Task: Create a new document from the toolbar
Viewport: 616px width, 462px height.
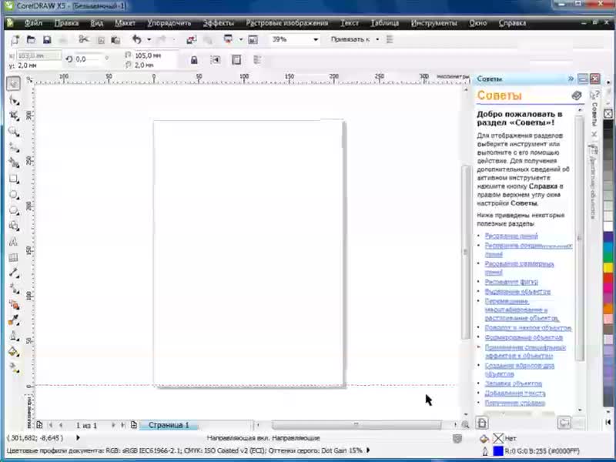Action: coord(15,40)
